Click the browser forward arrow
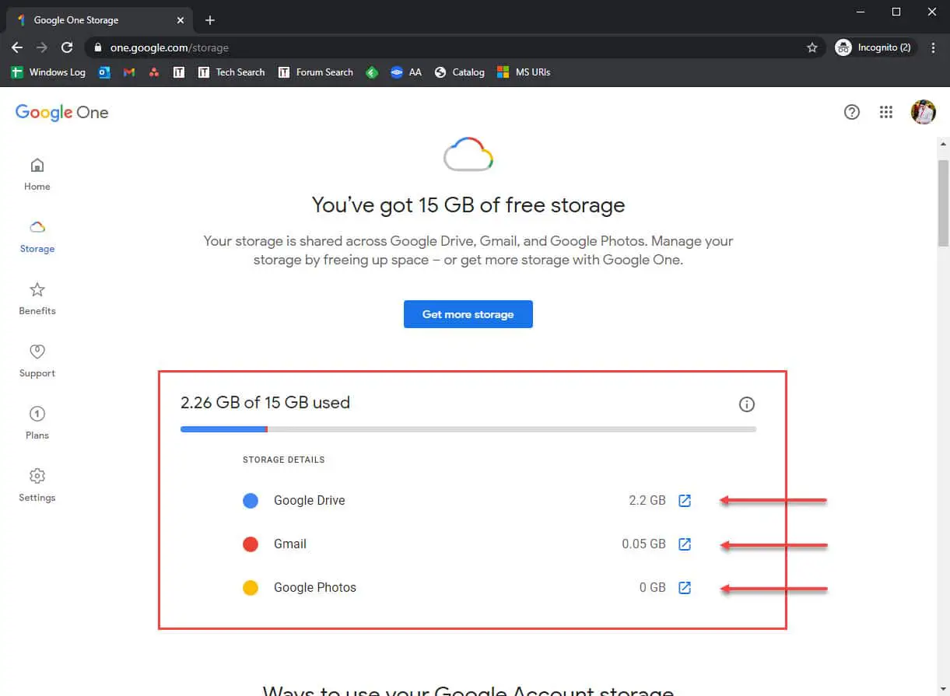Image resolution: width=950 pixels, height=696 pixels. tap(42, 47)
